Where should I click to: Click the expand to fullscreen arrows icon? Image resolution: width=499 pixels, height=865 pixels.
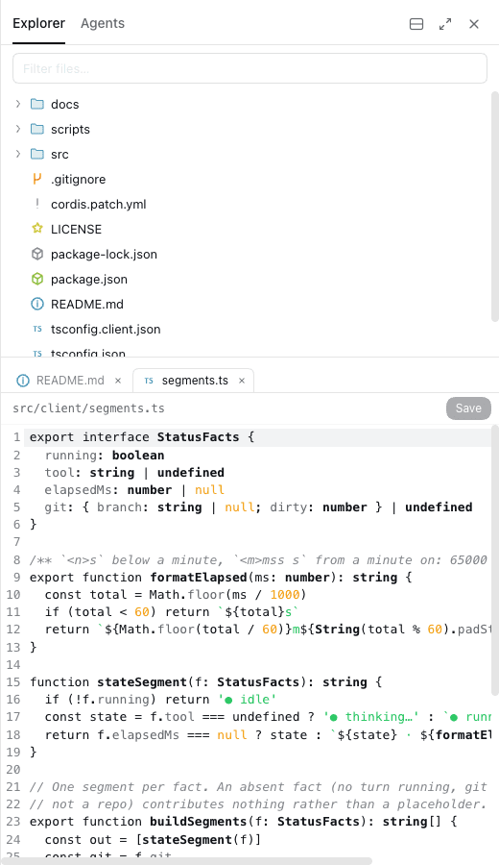point(445,24)
